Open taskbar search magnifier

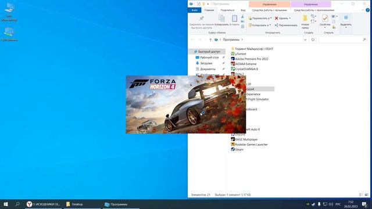pyautogui.click(x=17, y=204)
